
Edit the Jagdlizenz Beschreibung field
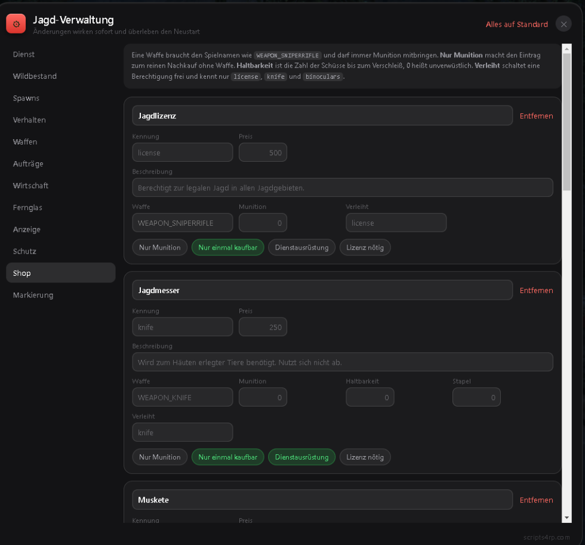point(343,187)
